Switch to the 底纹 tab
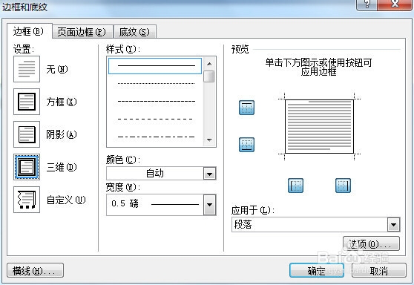Viewport: 414px width, 285px height. tap(134, 32)
